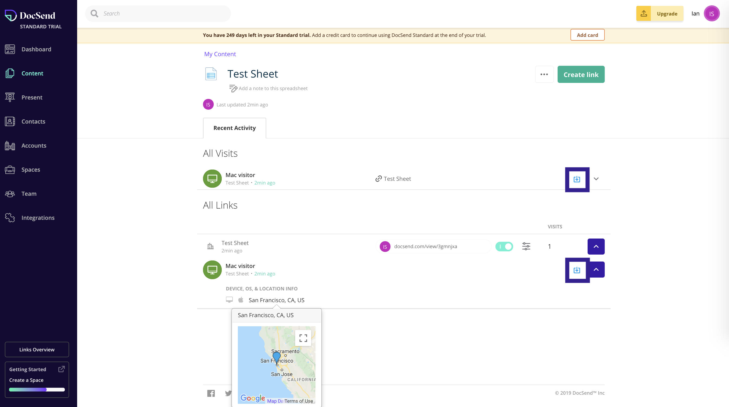Download visit data in All Visits row
The width and height of the screenshot is (729, 407).
coord(577,179)
